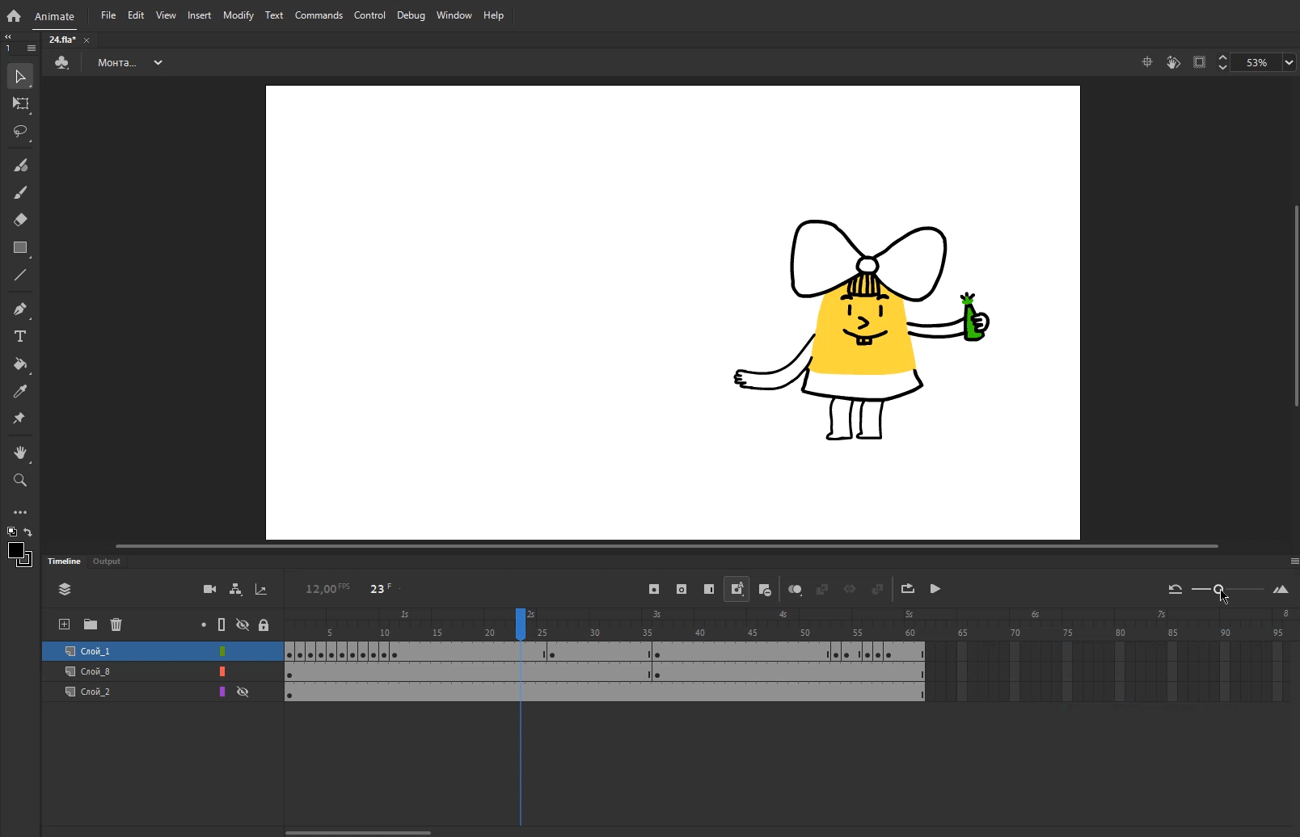This screenshot has width=1300, height=837.
Task: Select the Eraser tool
Action: coord(20,220)
